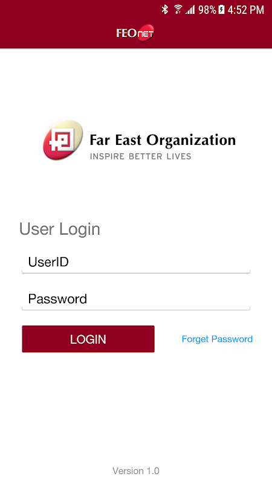Tap the battery charging icon
Image resolution: width=272 pixels, height=485 pixels.
point(221,10)
